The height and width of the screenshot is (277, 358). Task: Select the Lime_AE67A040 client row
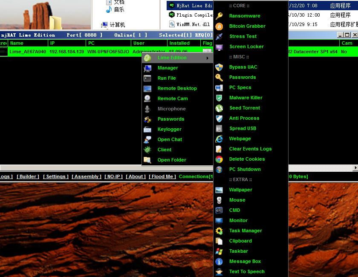[179, 52]
